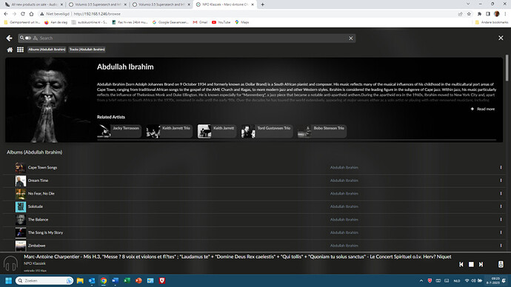Open the YouTube bookmark
The height and width of the screenshot is (287, 511).
[221, 22]
